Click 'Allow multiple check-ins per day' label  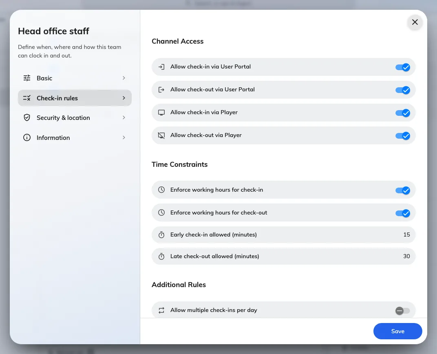[x=214, y=310]
